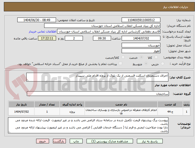
Task: Click the announcement date field 1404/06/30 - 08:49
Action: pyautogui.click(x=37, y=20)
